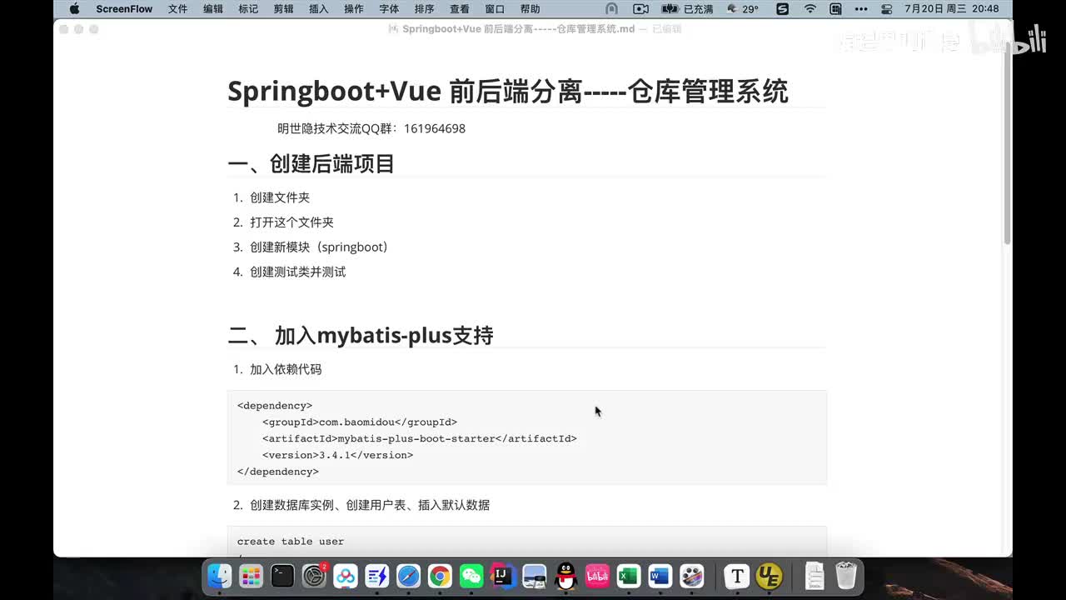The width and height of the screenshot is (1066, 600).
Task: Click the battery status showing 已充满
Action: [x=688, y=9]
